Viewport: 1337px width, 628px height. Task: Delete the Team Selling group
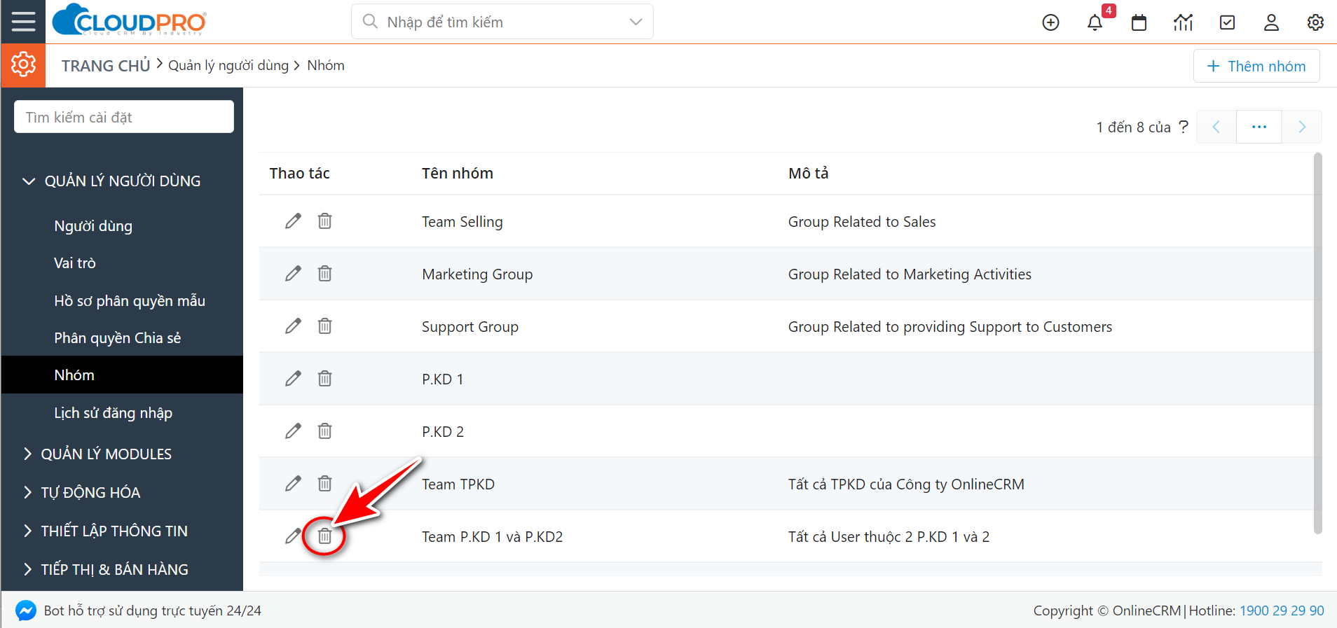pos(324,221)
